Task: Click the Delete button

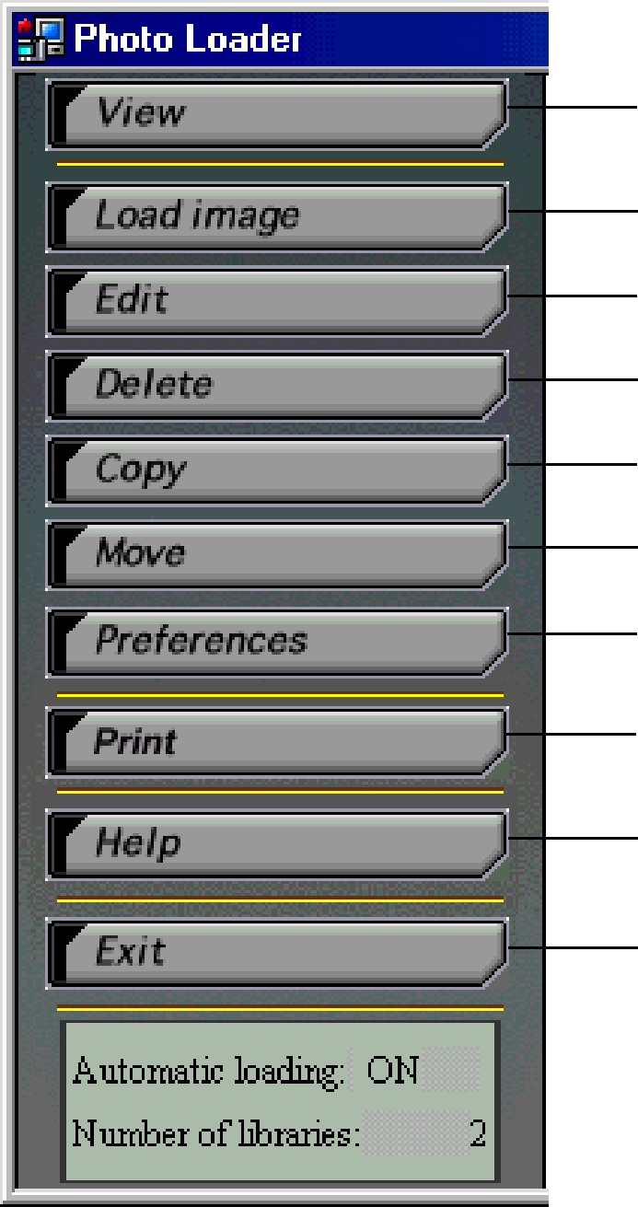Action: coord(277,386)
